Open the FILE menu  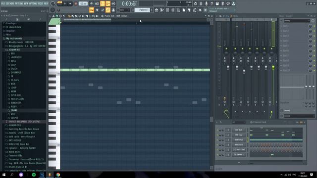[3, 3]
